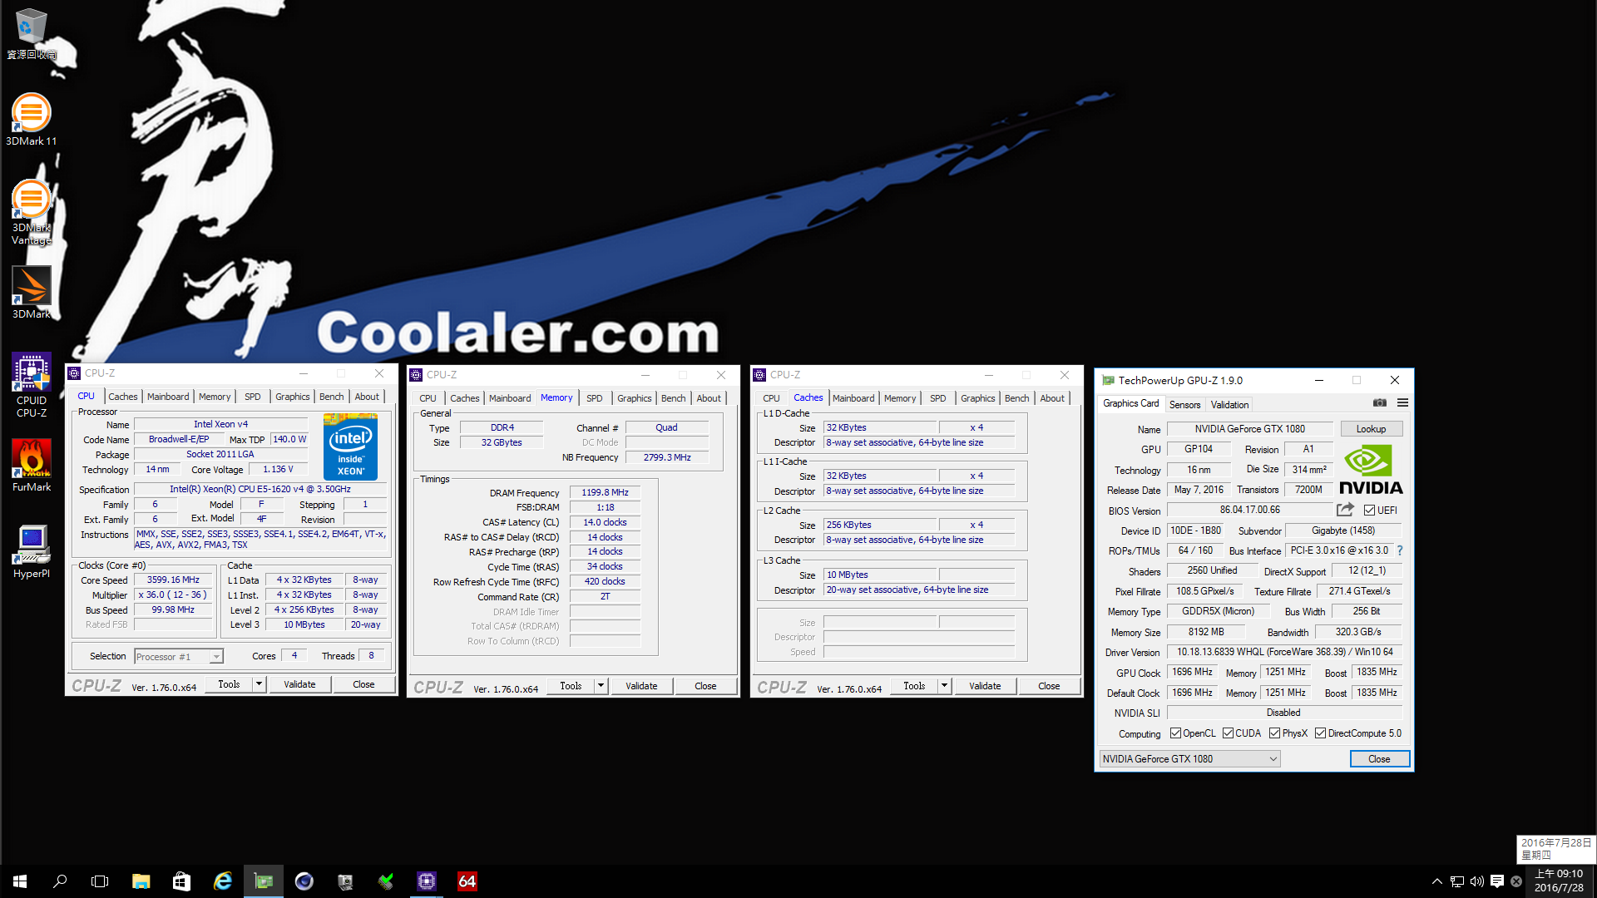Switch to Mainboard tab in first CPU-Z window

tap(168, 397)
